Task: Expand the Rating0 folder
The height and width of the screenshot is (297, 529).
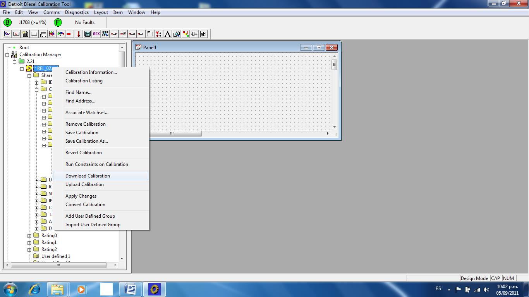Action: (x=29, y=236)
